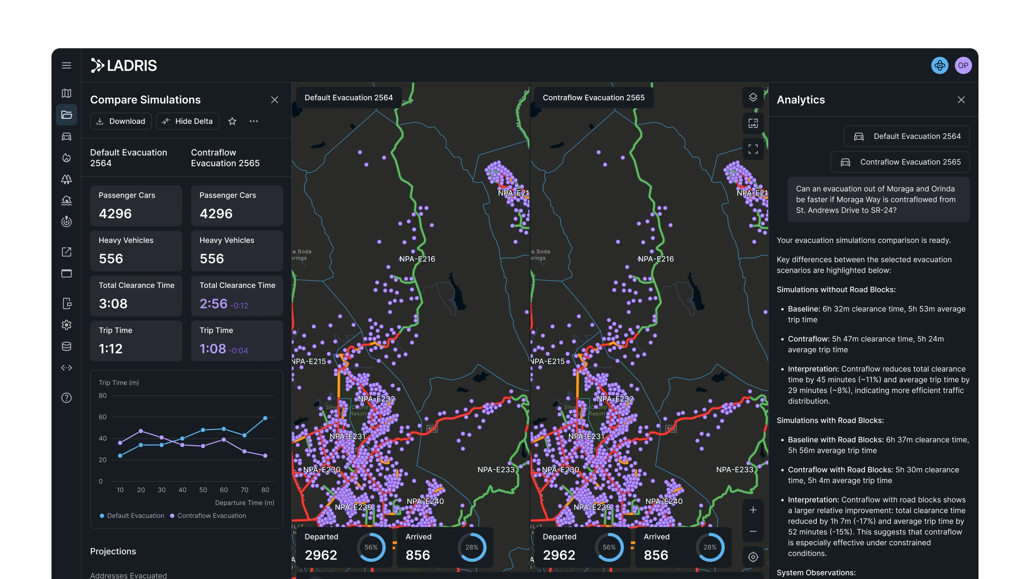1030x579 pixels.
Task: Click the screenshot capture icon on the map
Action: (753, 123)
